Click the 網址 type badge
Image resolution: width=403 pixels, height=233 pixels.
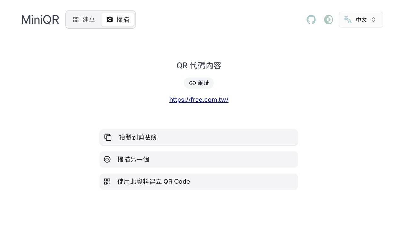tap(199, 83)
